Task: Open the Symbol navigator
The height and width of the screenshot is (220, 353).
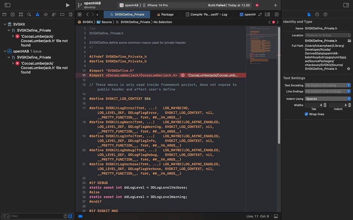Action: [21, 14]
